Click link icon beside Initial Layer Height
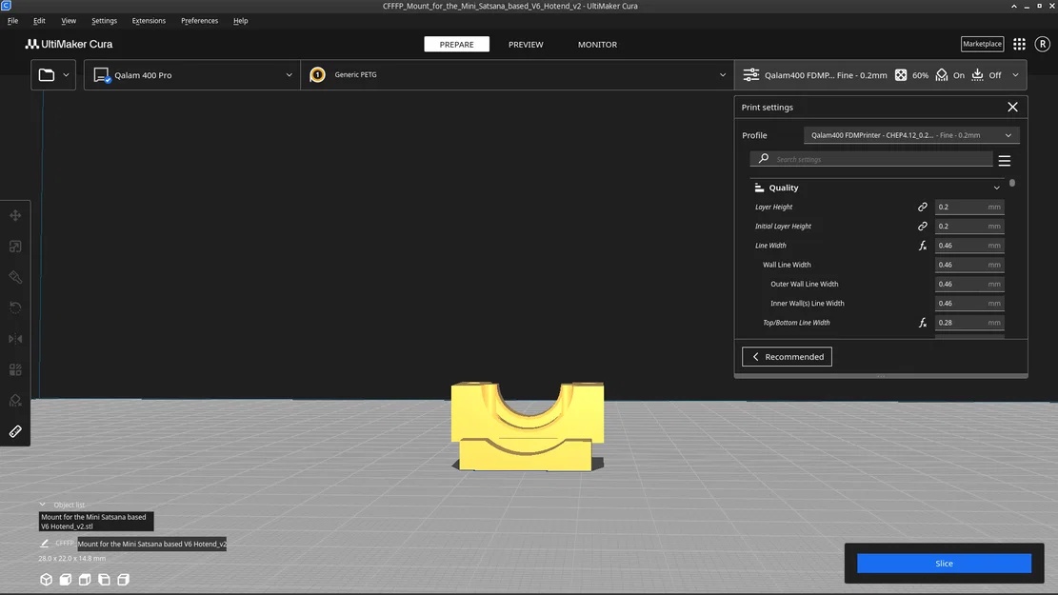1058x595 pixels. [923, 226]
